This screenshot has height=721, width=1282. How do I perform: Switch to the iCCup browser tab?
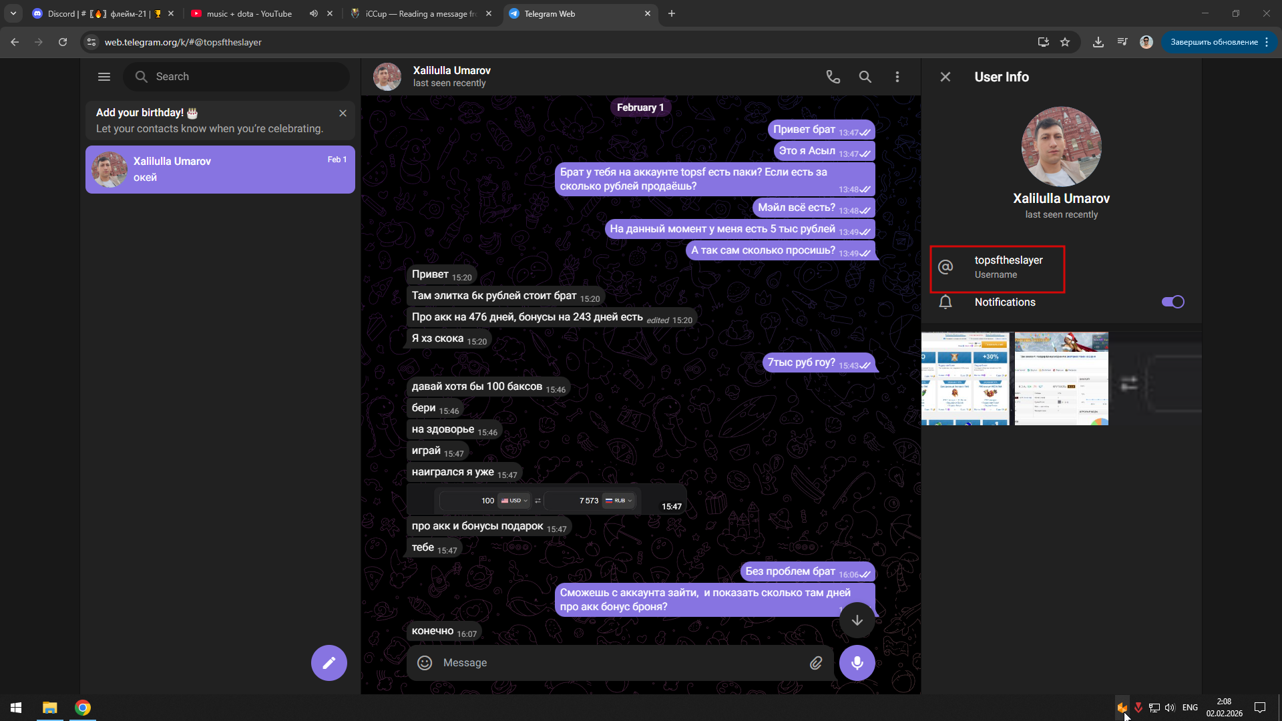[x=419, y=13]
